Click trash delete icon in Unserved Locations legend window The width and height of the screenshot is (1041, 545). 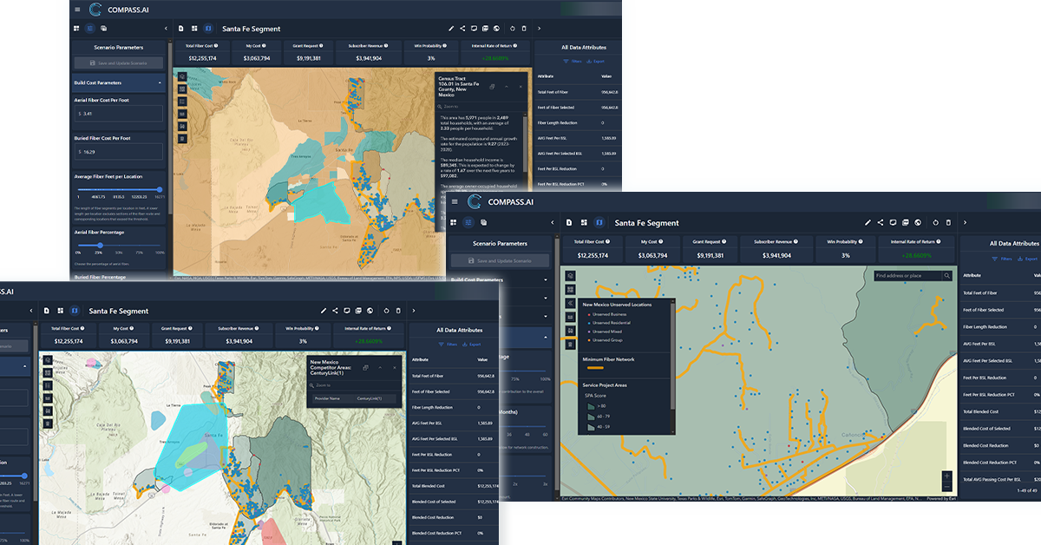pos(948,223)
